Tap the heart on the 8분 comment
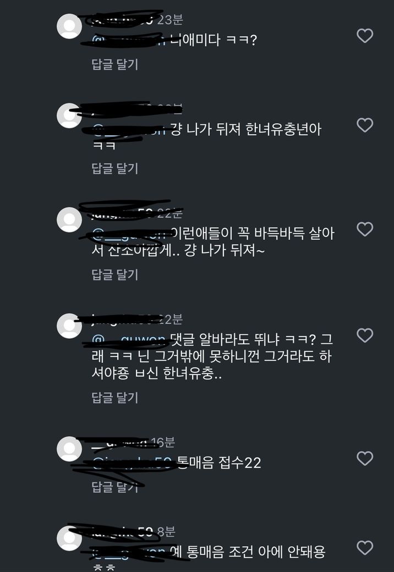The image size is (394, 572). (x=365, y=548)
